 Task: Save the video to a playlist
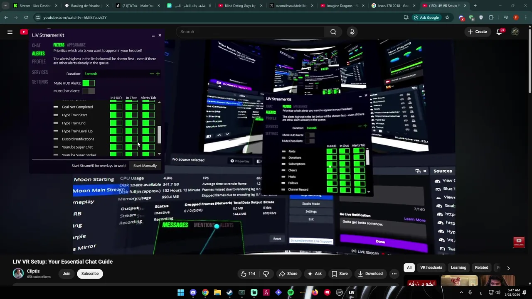339,274
